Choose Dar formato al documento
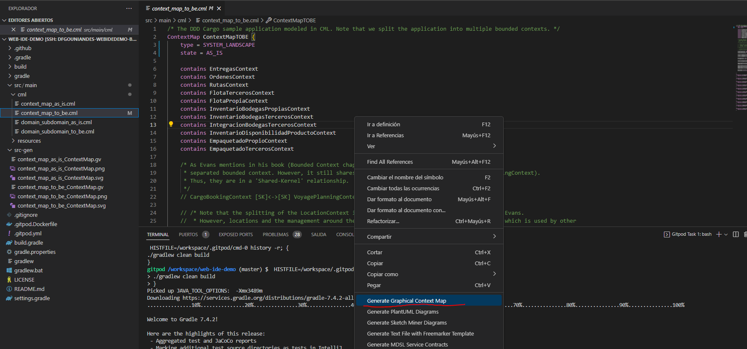Image resolution: width=747 pixels, height=349 pixels. 429,199
